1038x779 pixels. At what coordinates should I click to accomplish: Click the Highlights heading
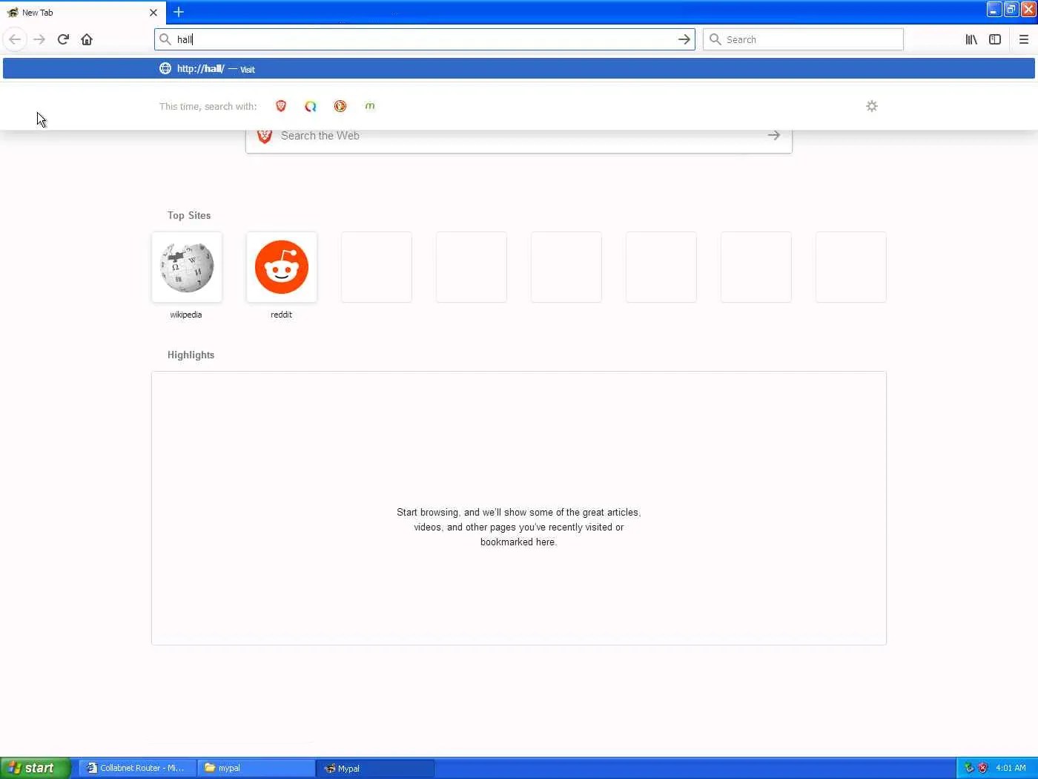coord(191,355)
